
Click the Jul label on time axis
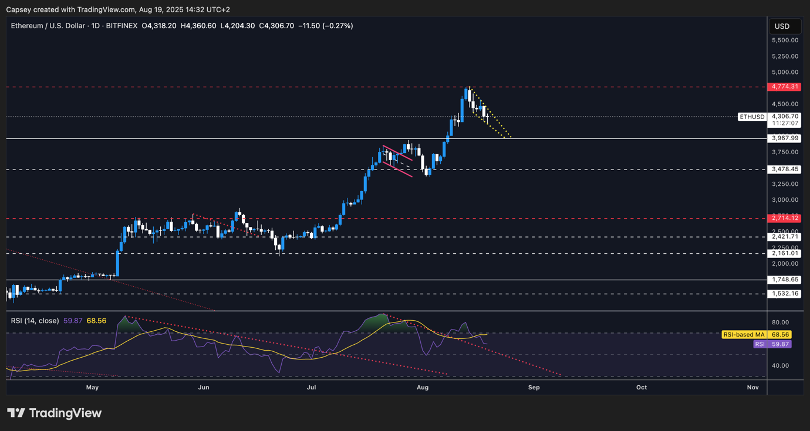pyautogui.click(x=312, y=388)
